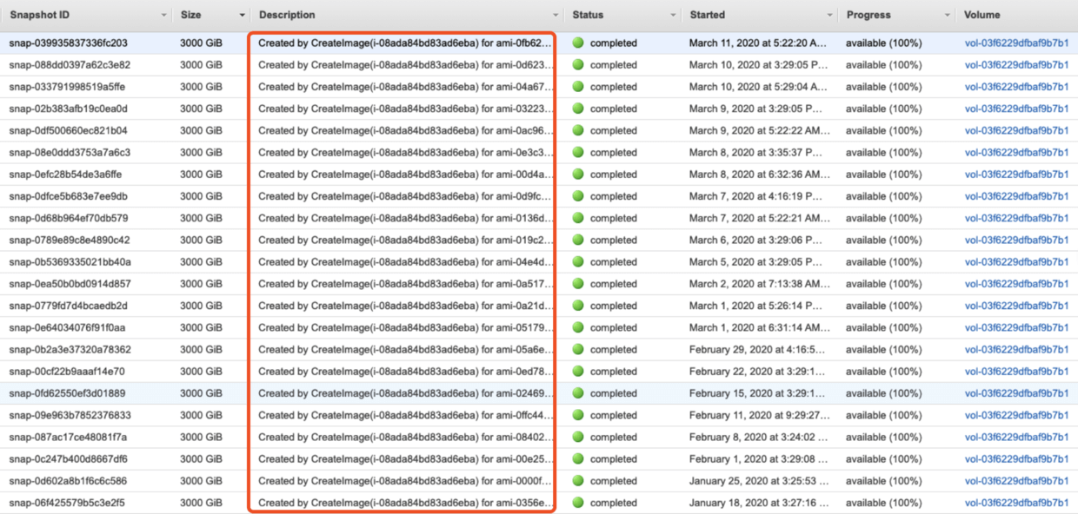Click 3000 GiB size in row snap-0ea50b0bd0914d857
1078x514 pixels.
click(x=201, y=284)
